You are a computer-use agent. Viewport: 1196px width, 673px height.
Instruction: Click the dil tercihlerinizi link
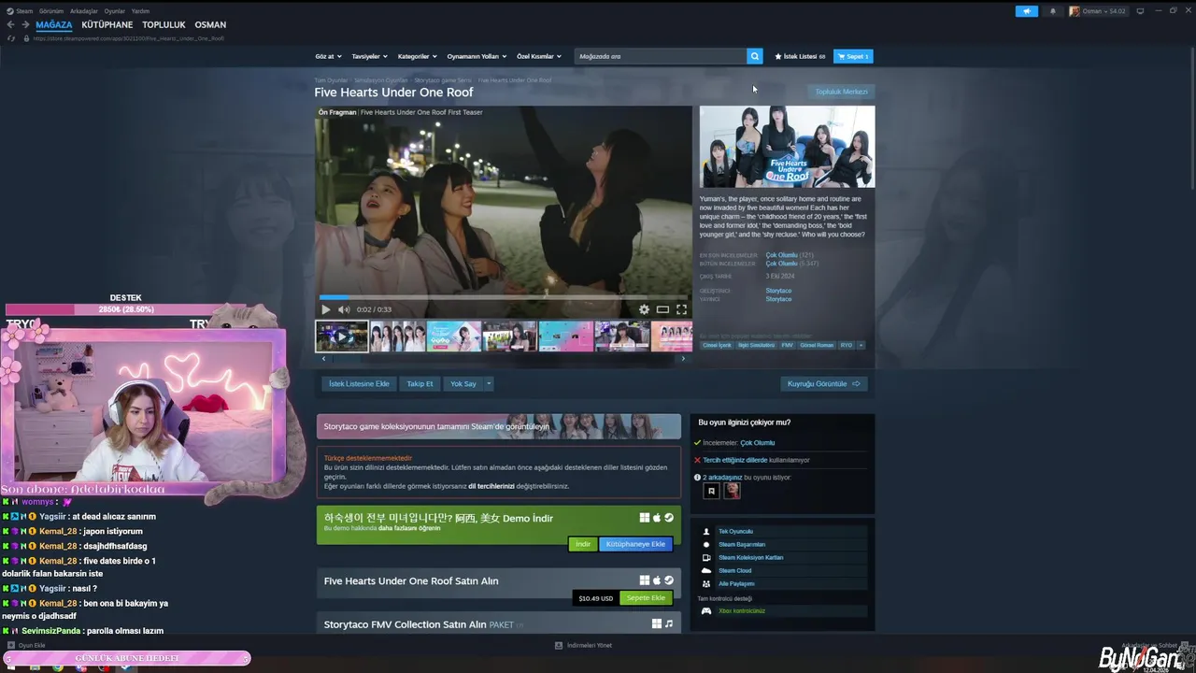pos(491,486)
